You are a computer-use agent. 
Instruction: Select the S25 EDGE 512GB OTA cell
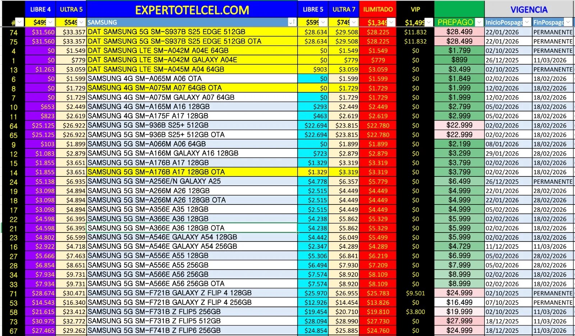point(192,41)
